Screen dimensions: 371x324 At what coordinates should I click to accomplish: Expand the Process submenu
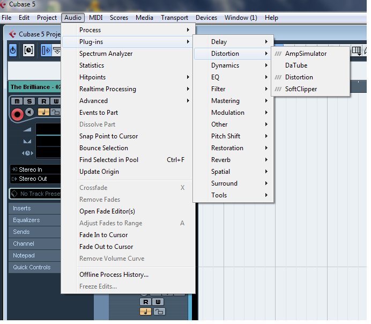tap(129, 30)
